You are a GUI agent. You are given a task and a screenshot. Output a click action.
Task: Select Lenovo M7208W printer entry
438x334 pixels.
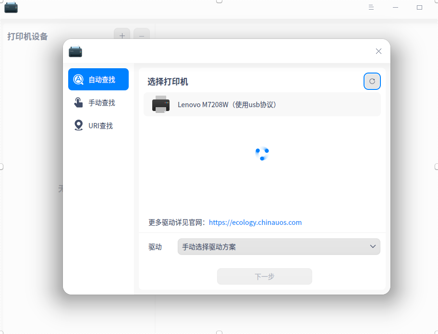click(x=262, y=105)
